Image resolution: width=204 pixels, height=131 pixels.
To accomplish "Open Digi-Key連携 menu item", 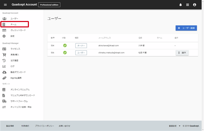I will pyautogui.click(x=16, y=78).
